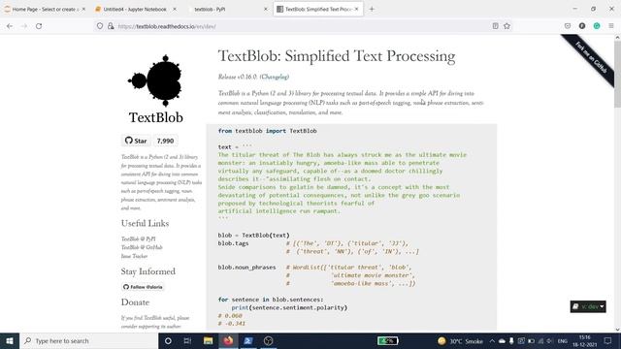Click the taskbar search box
Image resolution: width=621 pixels, height=349 pixels.
(88, 340)
